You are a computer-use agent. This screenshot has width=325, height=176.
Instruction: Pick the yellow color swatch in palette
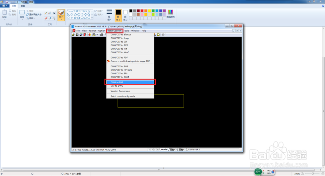(x=149, y=11)
